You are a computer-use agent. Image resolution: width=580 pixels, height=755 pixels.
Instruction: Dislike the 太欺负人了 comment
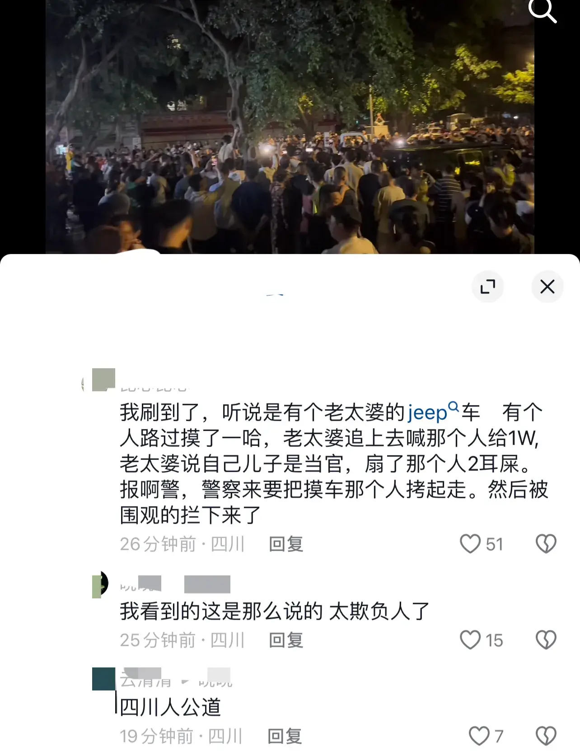click(x=546, y=640)
